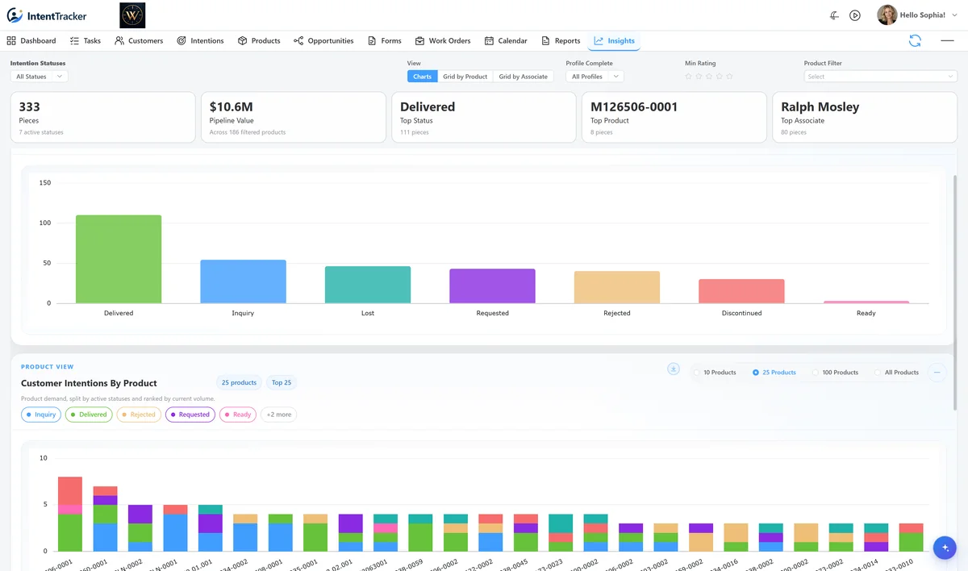Click the Tasks checklist icon
This screenshot has width=968, height=571.
click(74, 40)
